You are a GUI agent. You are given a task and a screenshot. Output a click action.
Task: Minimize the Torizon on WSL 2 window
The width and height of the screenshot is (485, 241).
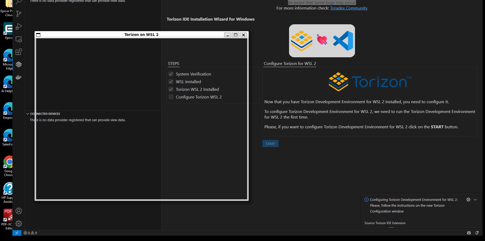[x=228, y=35]
